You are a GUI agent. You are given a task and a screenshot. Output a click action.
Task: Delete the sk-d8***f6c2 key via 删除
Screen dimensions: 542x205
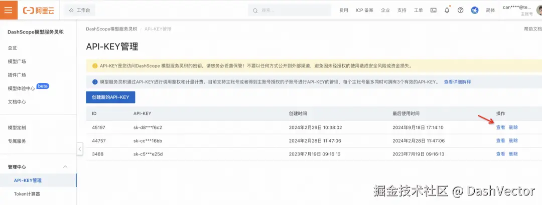click(513, 127)
